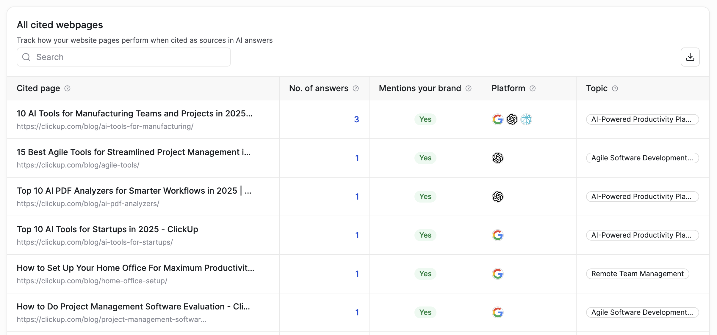Open How to Set Up Your Home Office title
Screen dimensions: 717x335
click(x=135, y=268)
